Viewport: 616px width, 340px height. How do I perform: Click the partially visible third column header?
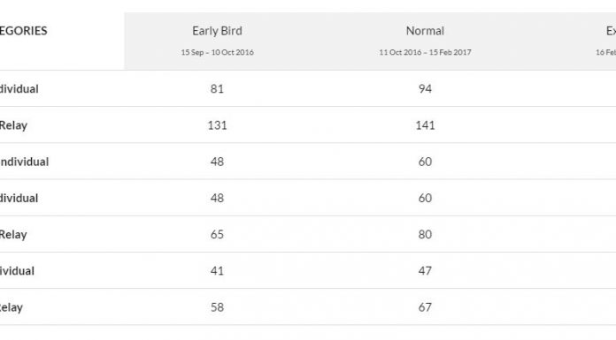click(611, 31)
